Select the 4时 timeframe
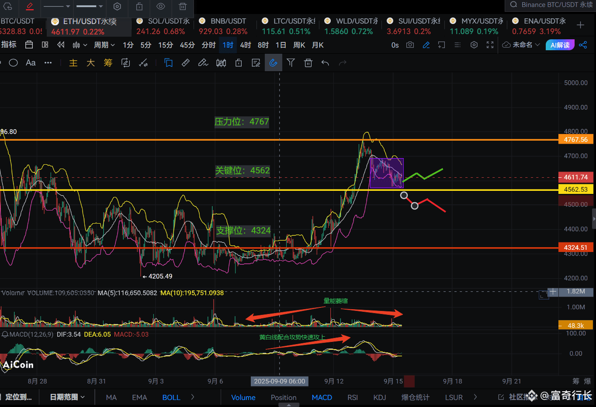Screen dimensions: 596x407 (246, 45)
